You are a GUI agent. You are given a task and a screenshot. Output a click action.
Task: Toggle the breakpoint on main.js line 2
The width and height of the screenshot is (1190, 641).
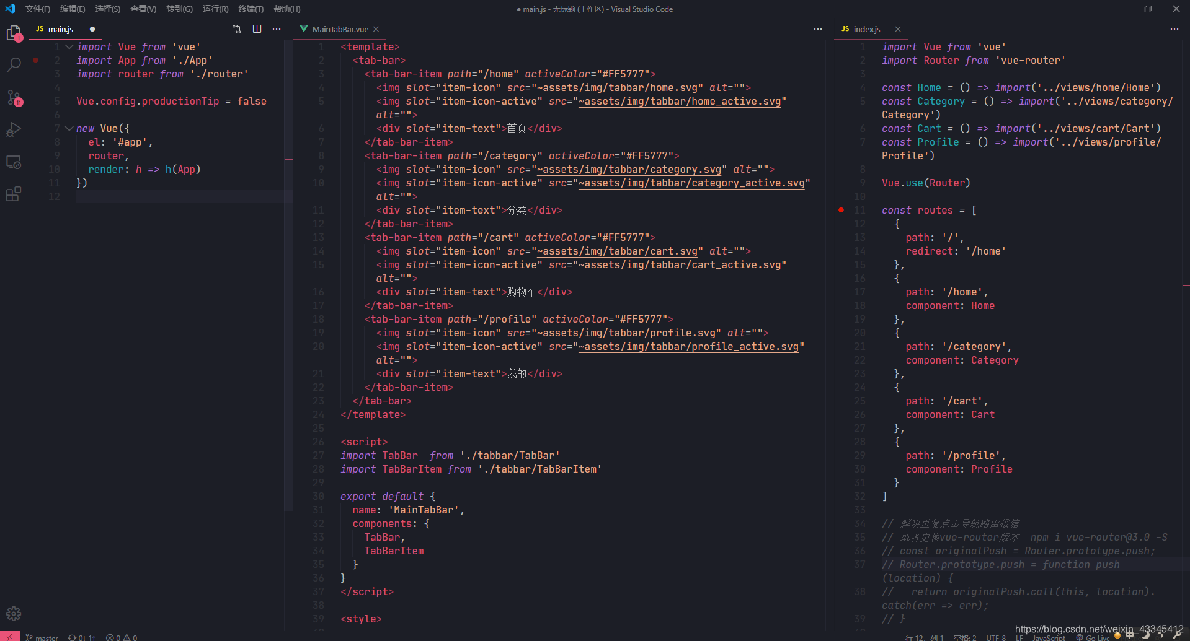[36, 60]
